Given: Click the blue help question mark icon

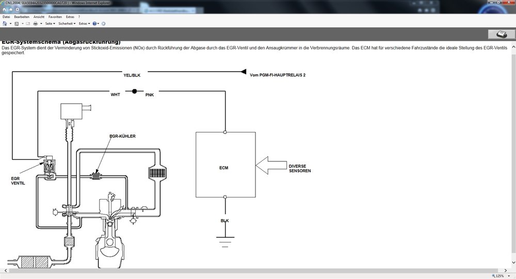Looking at the screenshot, I should tap(95, 24).
